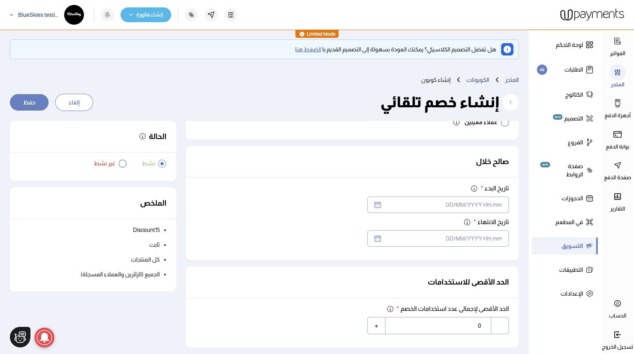Click تسجيل الخروج logout icon
Image resolution: width=634 pixels, height=354 pixels.
click(x=617, y=335)
